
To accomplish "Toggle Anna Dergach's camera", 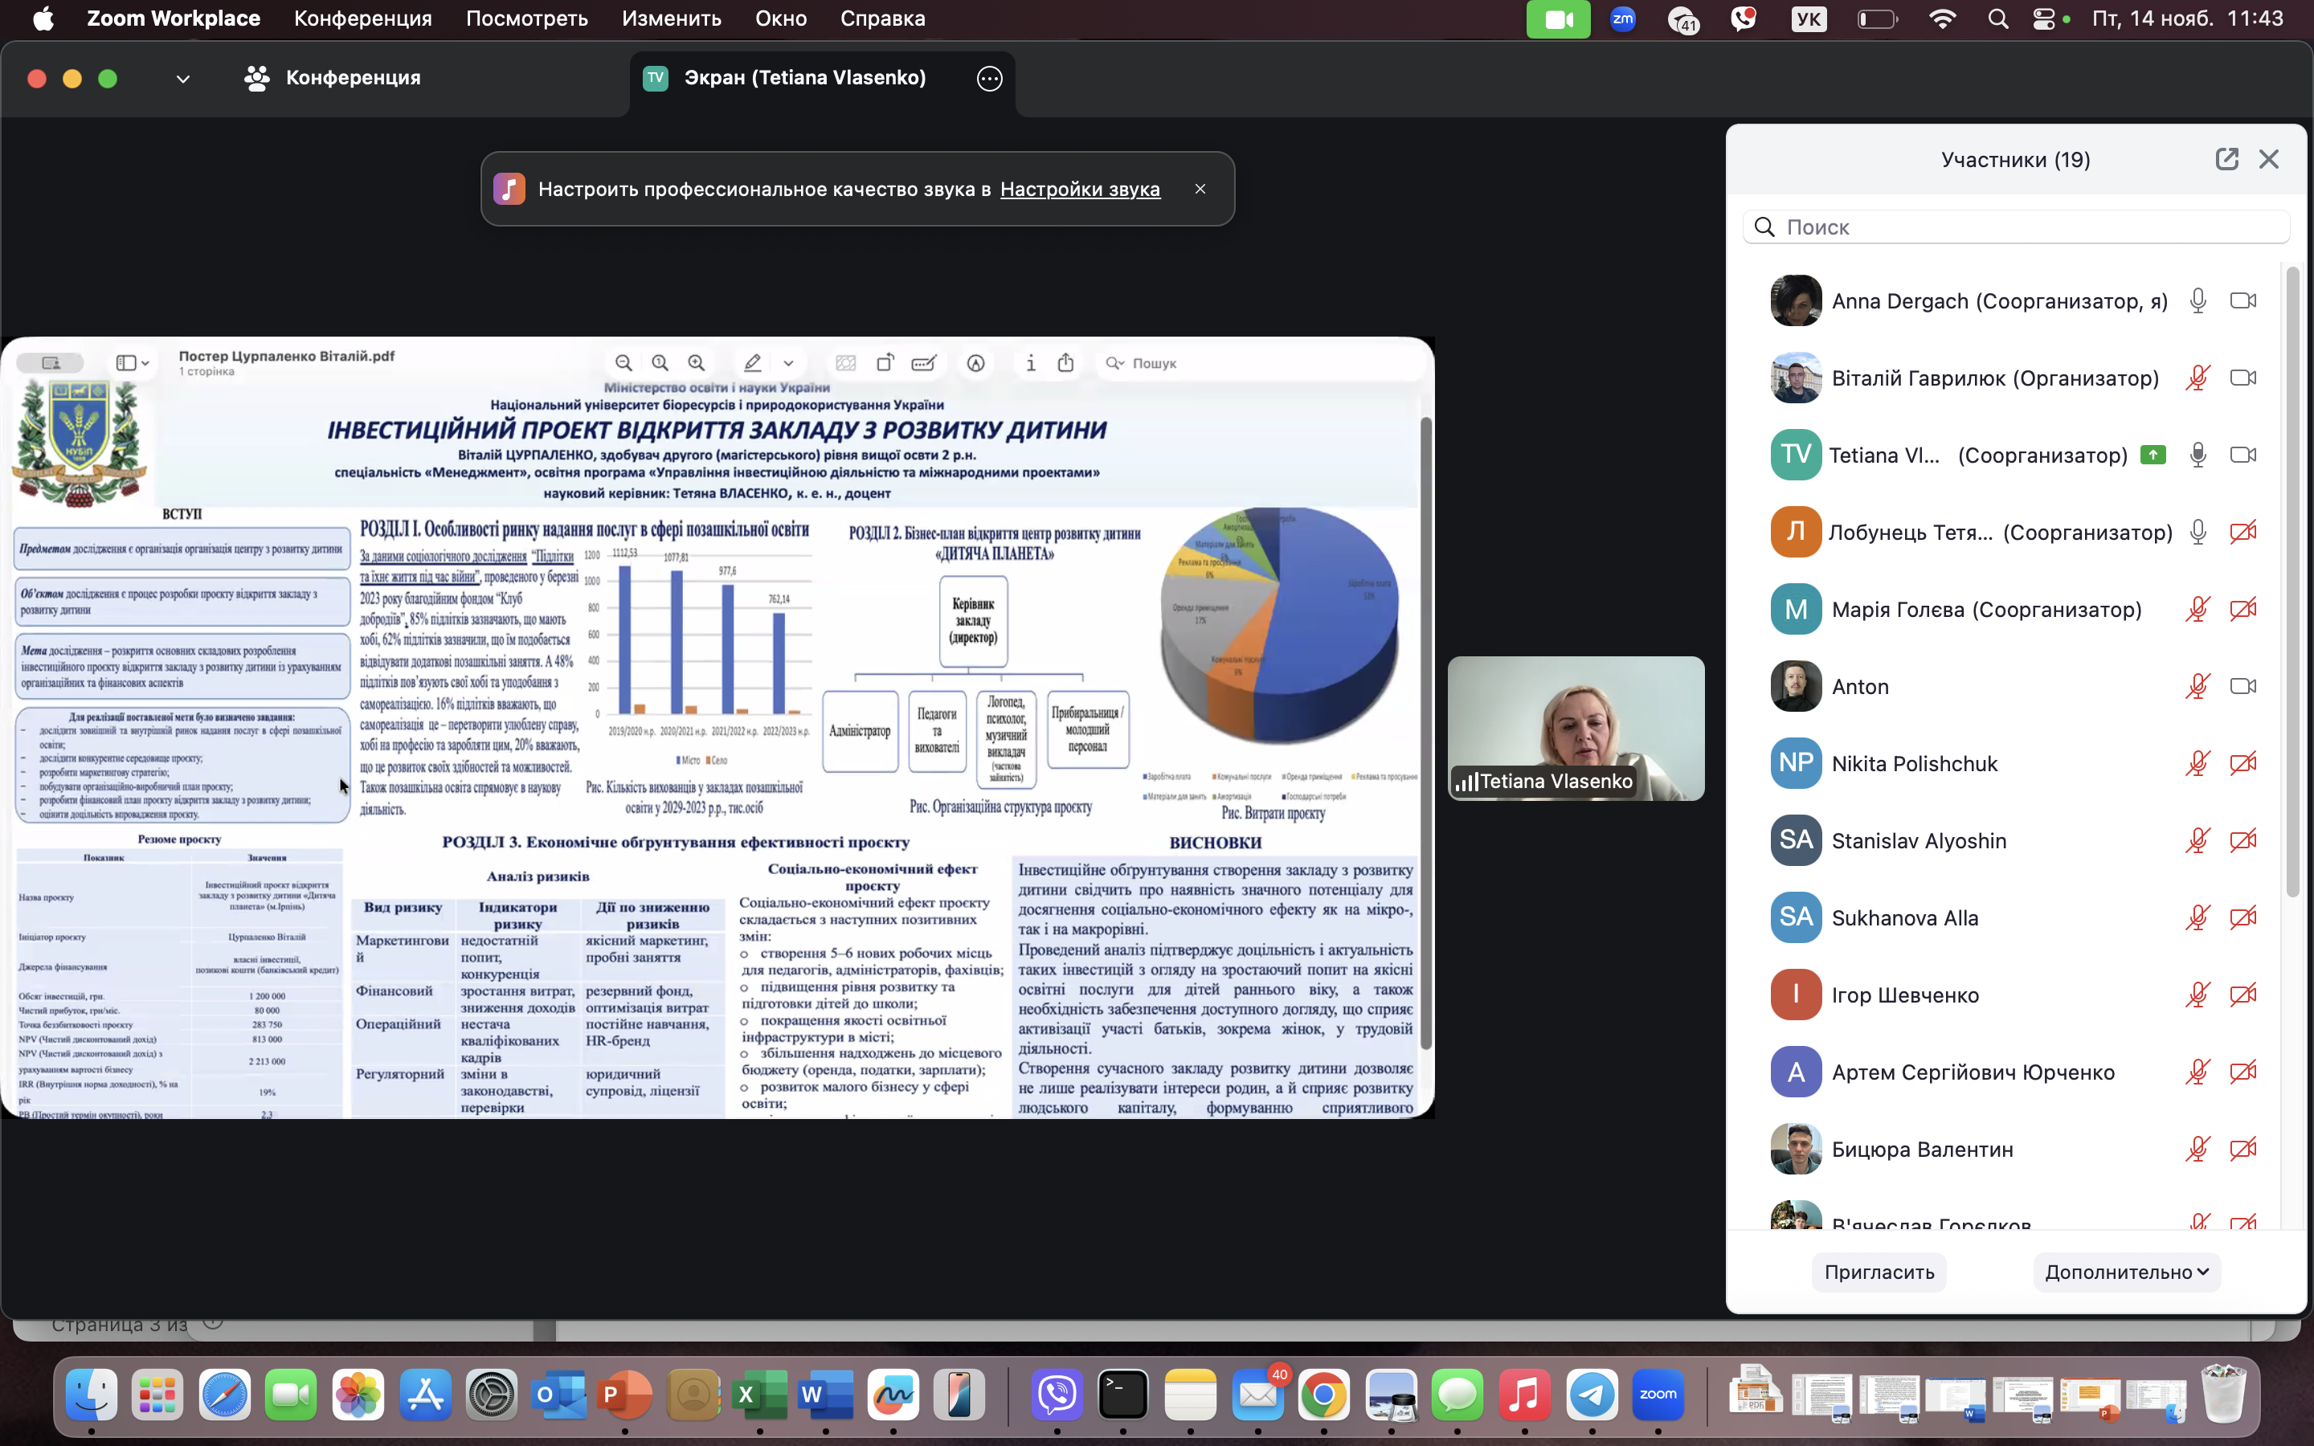I will tap(2242, 301).
